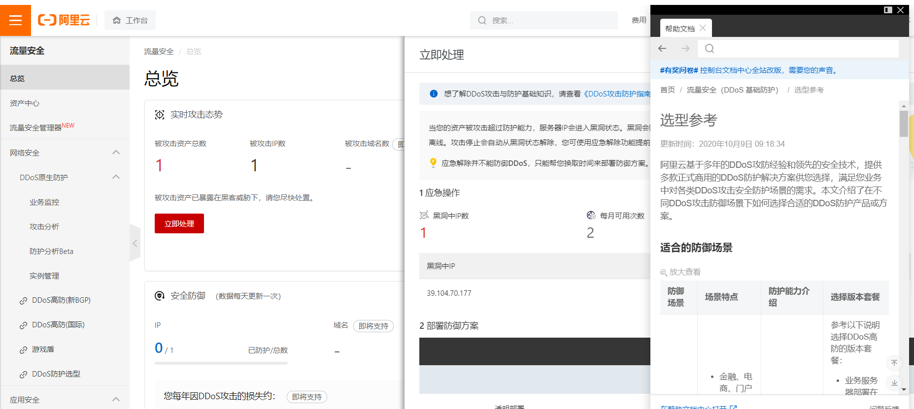The width and height of the screenshot is (914, 409).
Task: Collapse the DDoS原生防护 chevron
Action: [116, 177]
